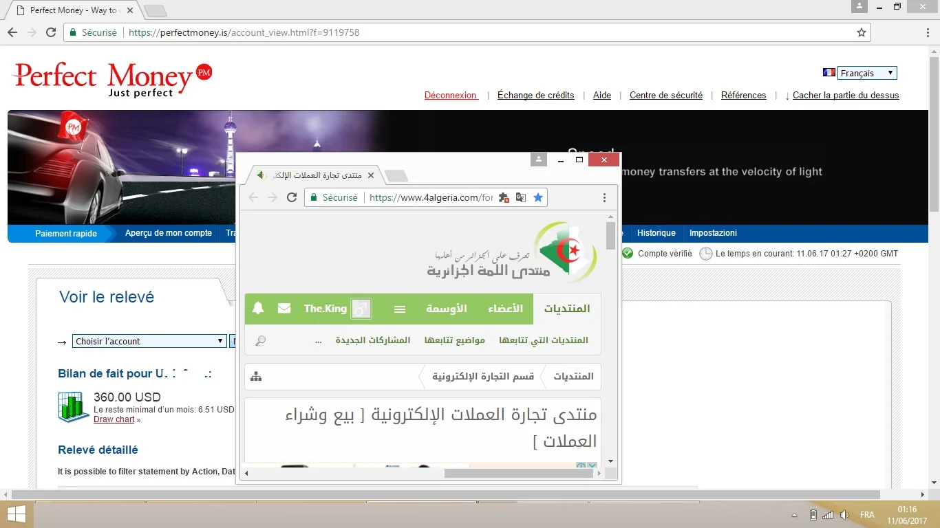Viewport: 940px width, 528px height.
Task: Click the clock icon beside current time
Action: click(706, 254)
